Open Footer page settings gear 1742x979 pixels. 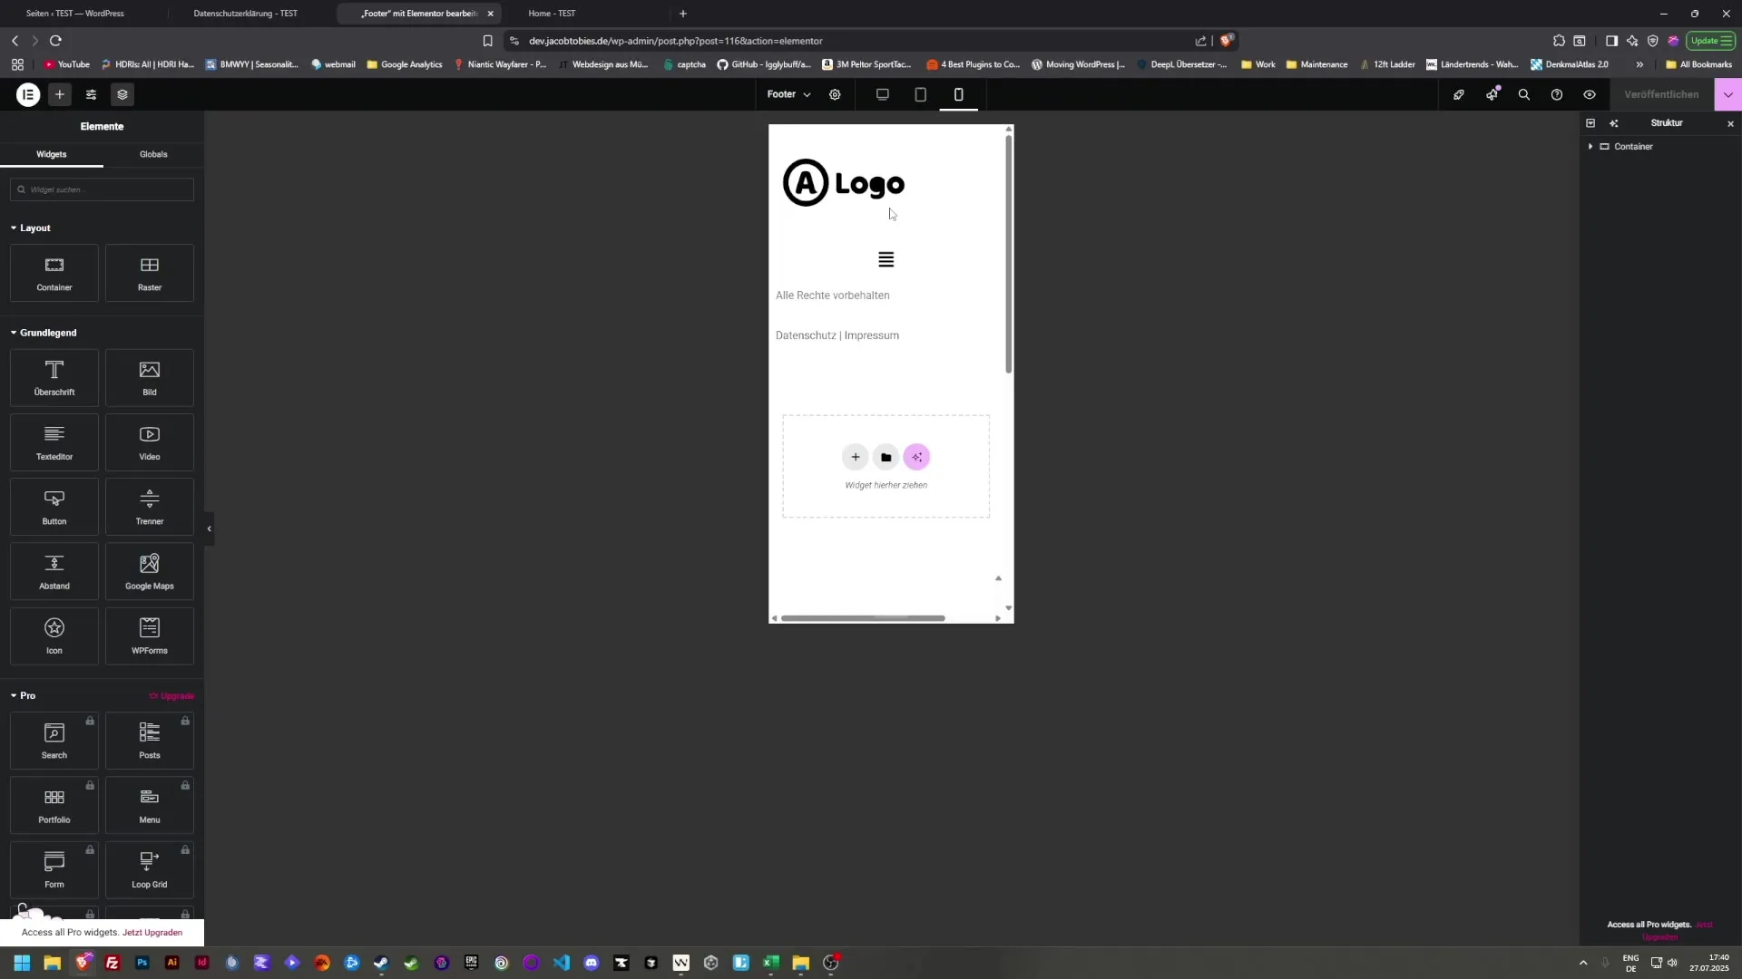(x=835, y=94)
